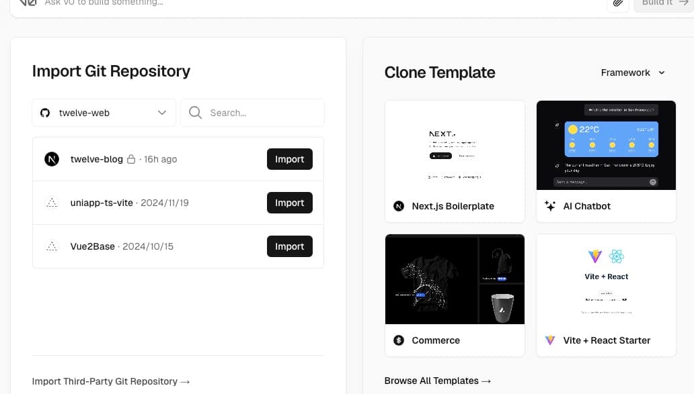
Task: Click the triangle icon beside Vue2Base
Action: coord(52,246)
